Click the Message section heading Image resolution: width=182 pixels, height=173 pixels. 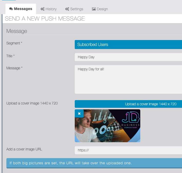pyautogui.click(x=17, y=31)
